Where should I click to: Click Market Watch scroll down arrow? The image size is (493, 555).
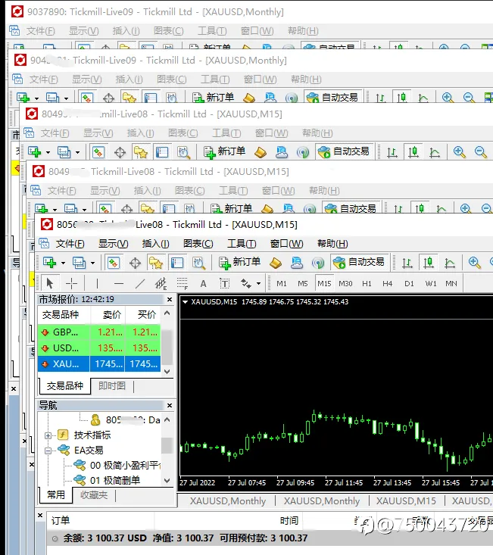(x=167, y=371)
